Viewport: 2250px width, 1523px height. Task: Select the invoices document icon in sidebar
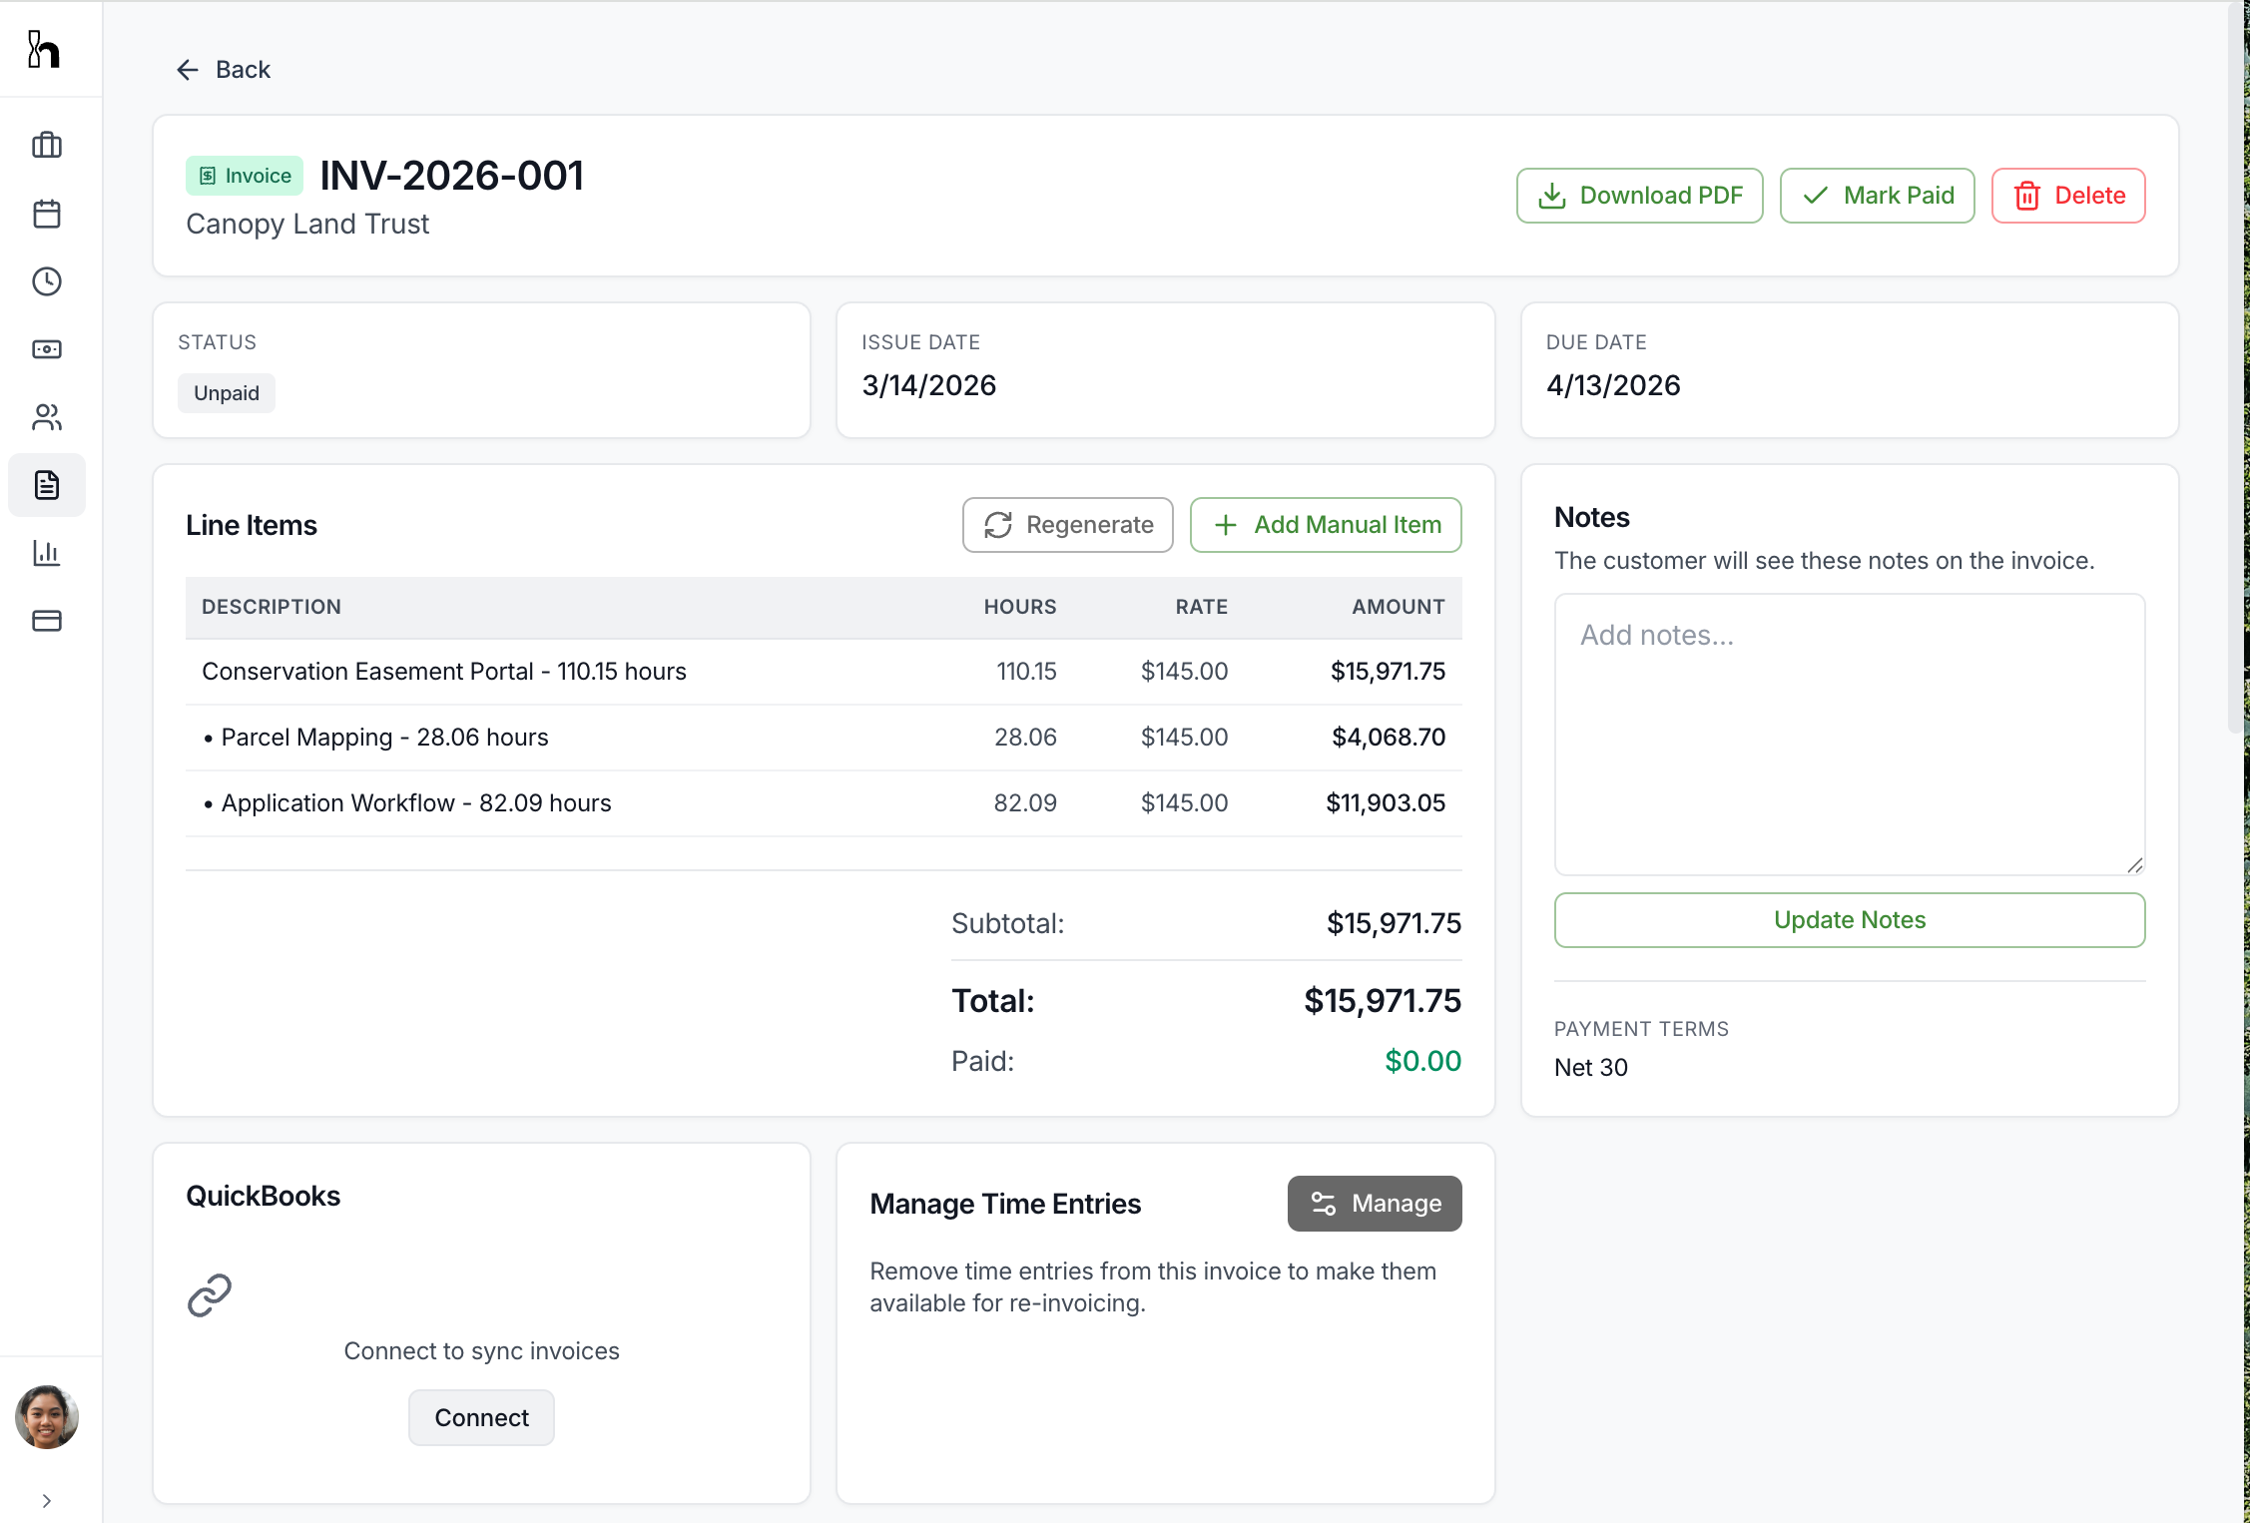[x=46, y=485]
